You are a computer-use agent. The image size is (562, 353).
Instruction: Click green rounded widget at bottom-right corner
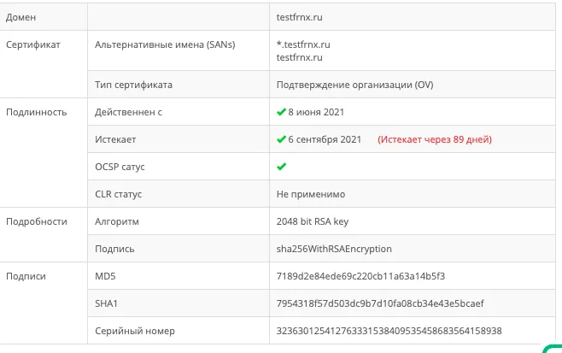(553, 348)
